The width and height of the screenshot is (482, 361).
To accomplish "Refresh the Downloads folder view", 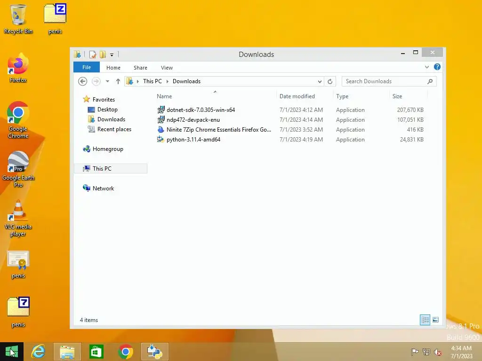I will [x=330, y=81].
